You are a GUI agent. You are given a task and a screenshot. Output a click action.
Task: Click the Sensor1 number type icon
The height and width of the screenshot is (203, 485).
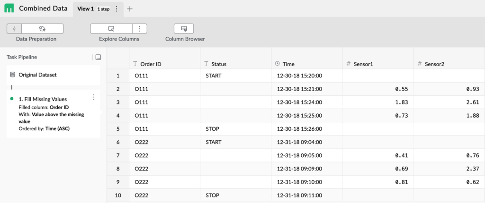tap(348, 64)
